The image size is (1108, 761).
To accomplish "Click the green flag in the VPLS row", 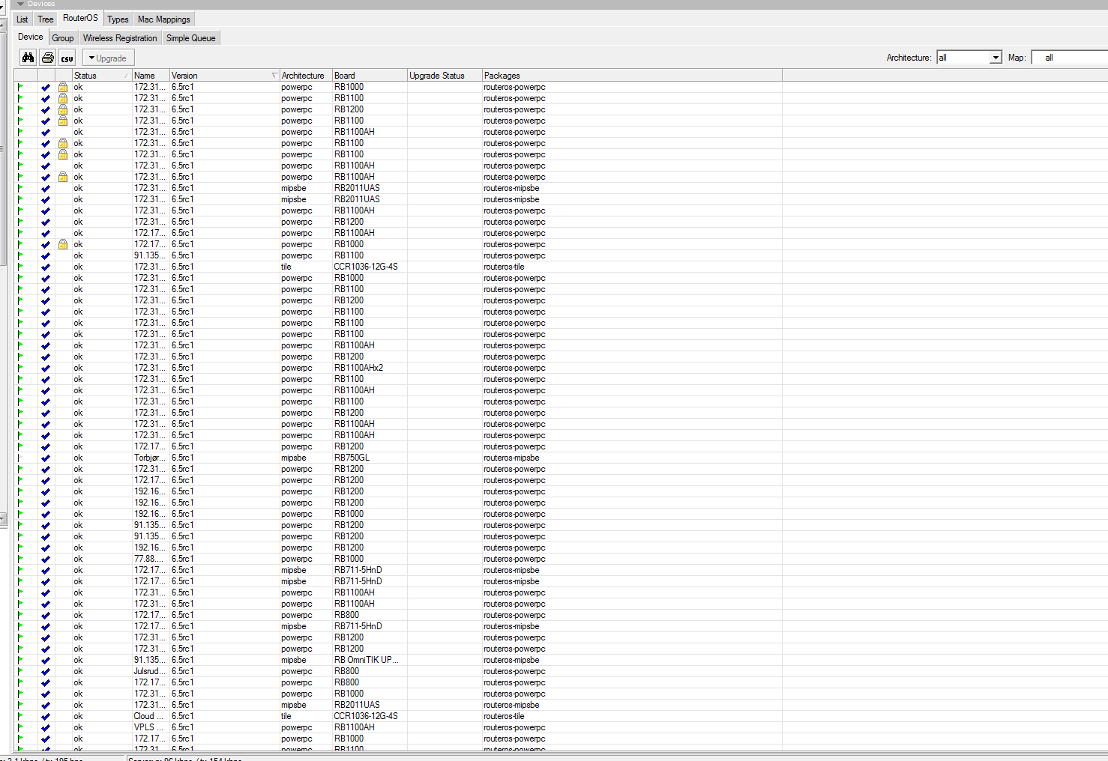I will pos(21,727).
